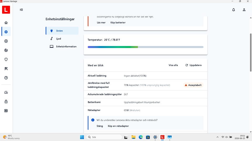Click the 70% kapacitet value
252x141 pixels.
click(x=131, y=85)
